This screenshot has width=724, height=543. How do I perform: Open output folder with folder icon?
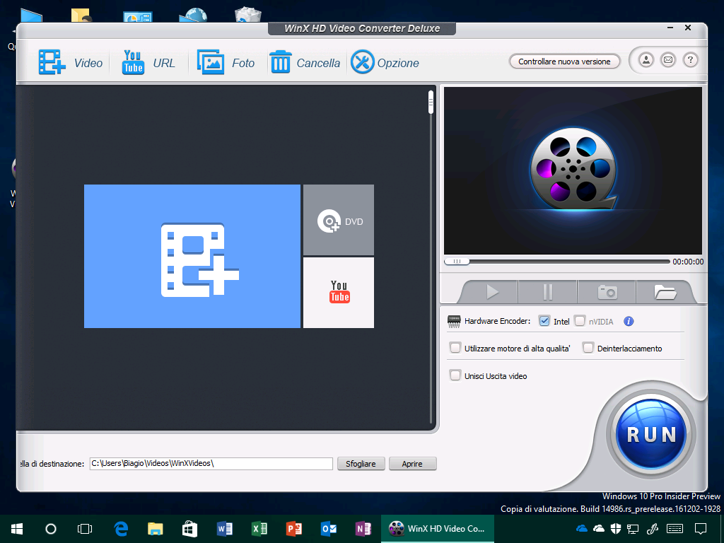pos(665,292)
